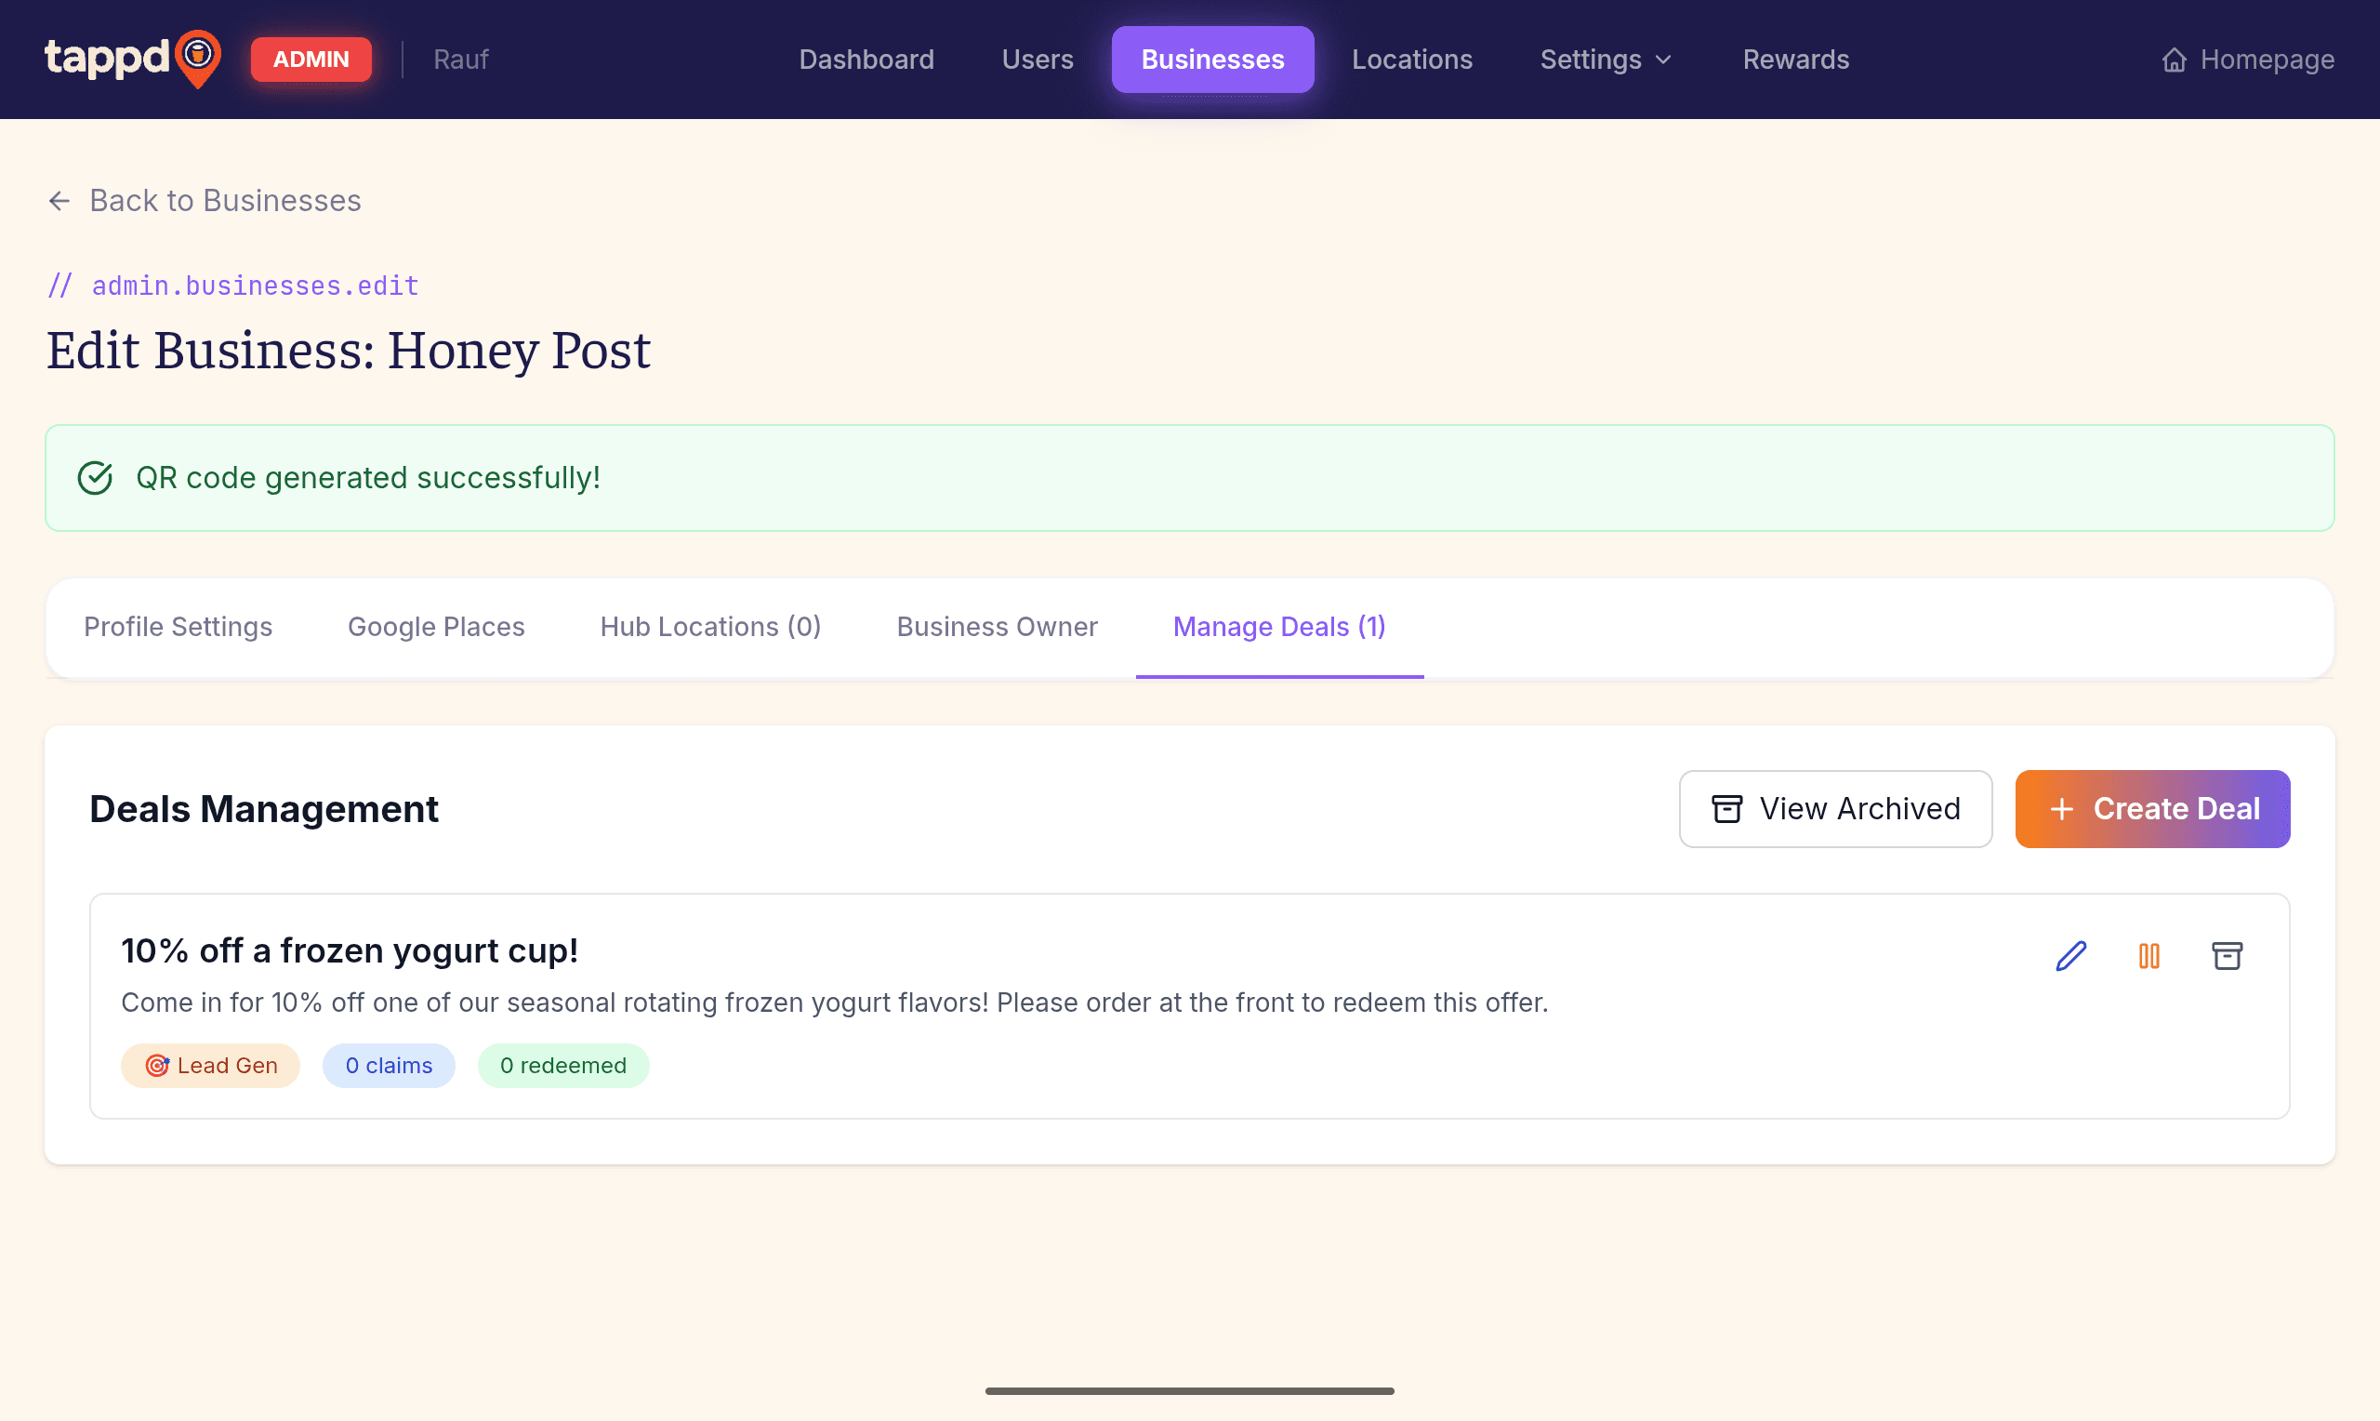Click the 0 claims badge

389,1065
